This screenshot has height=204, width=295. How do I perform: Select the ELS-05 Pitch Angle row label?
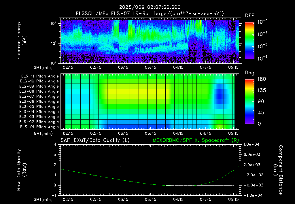coord(39,107)
